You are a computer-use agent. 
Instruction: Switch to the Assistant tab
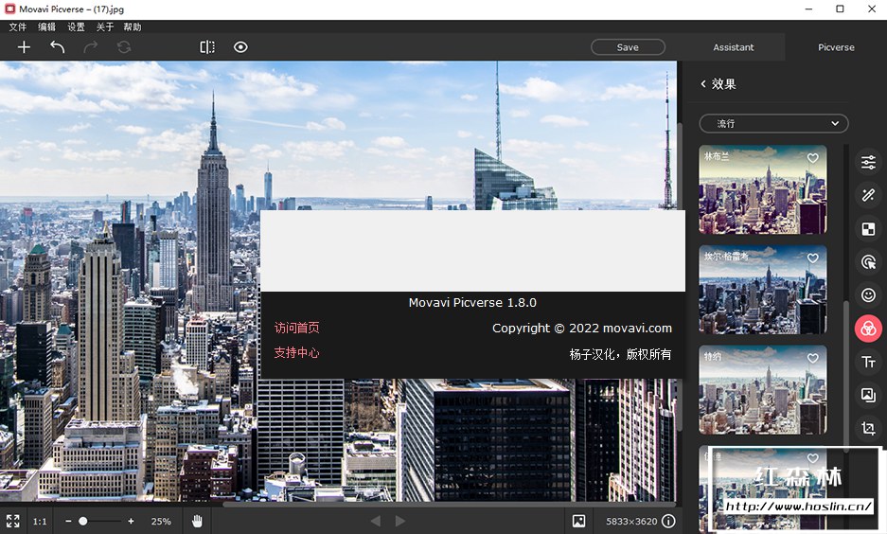[x=733, y=47]
